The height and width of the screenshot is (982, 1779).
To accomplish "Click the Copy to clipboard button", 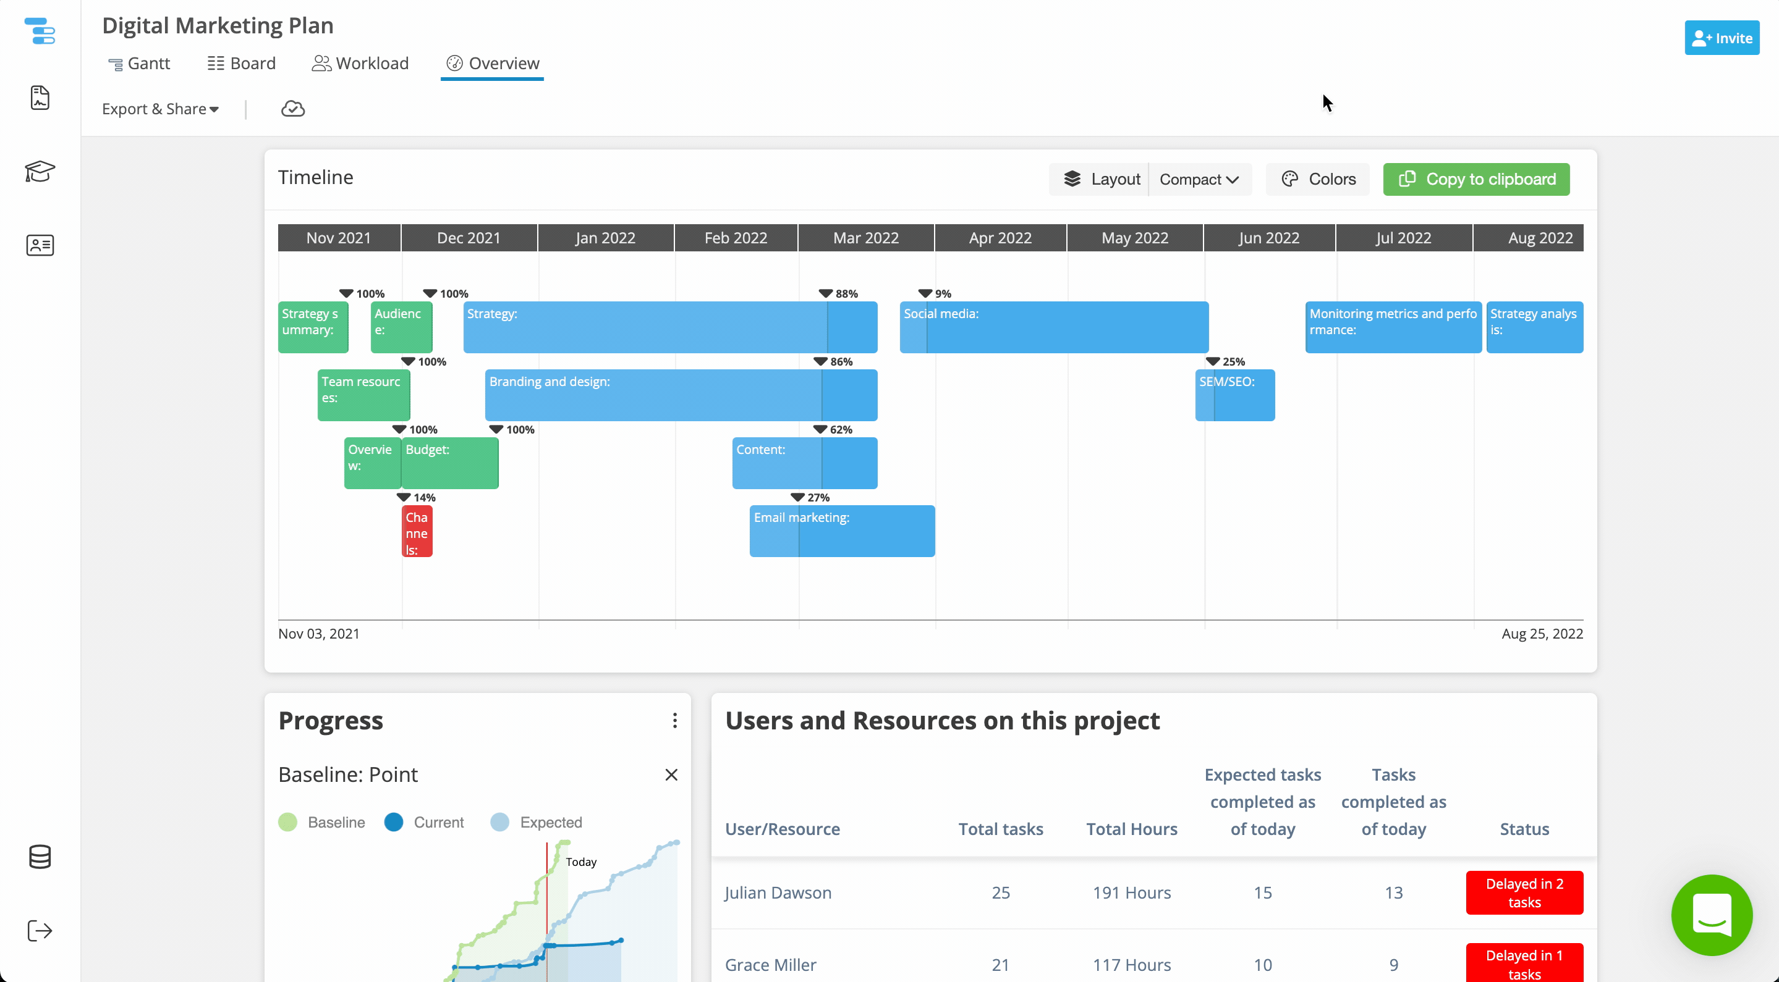I will coord(1477,180).
